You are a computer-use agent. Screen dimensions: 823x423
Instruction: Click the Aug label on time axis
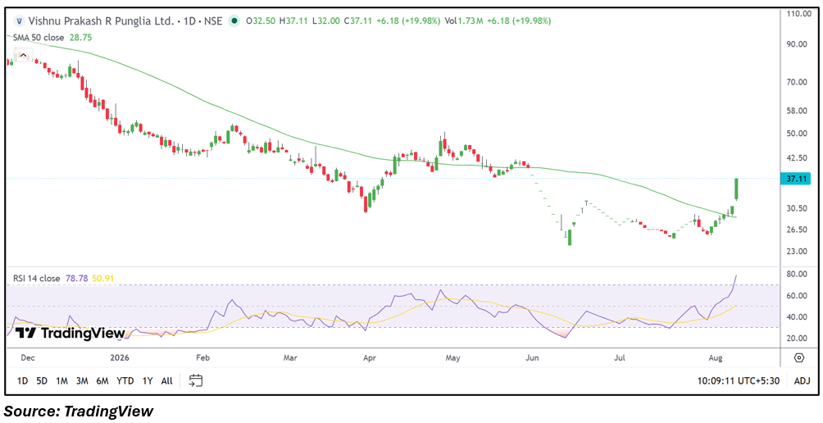[x=715, y=358]
